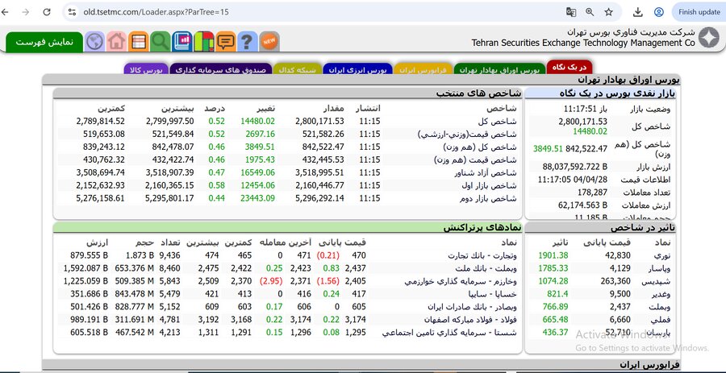Go to the home page icon
726x373 pixels.
click(x=117, y=42)
